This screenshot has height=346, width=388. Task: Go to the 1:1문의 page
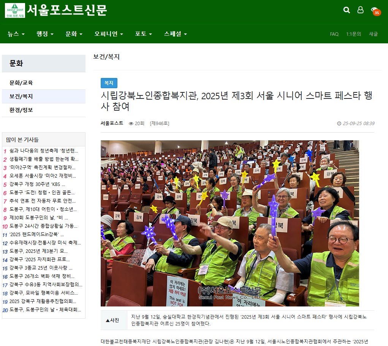353,34
